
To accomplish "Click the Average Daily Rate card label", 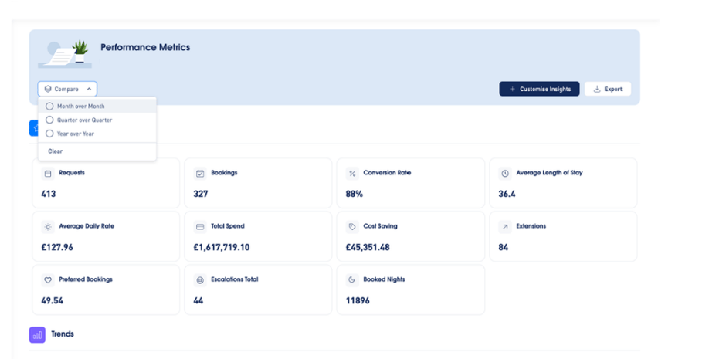I will (87, 226).
